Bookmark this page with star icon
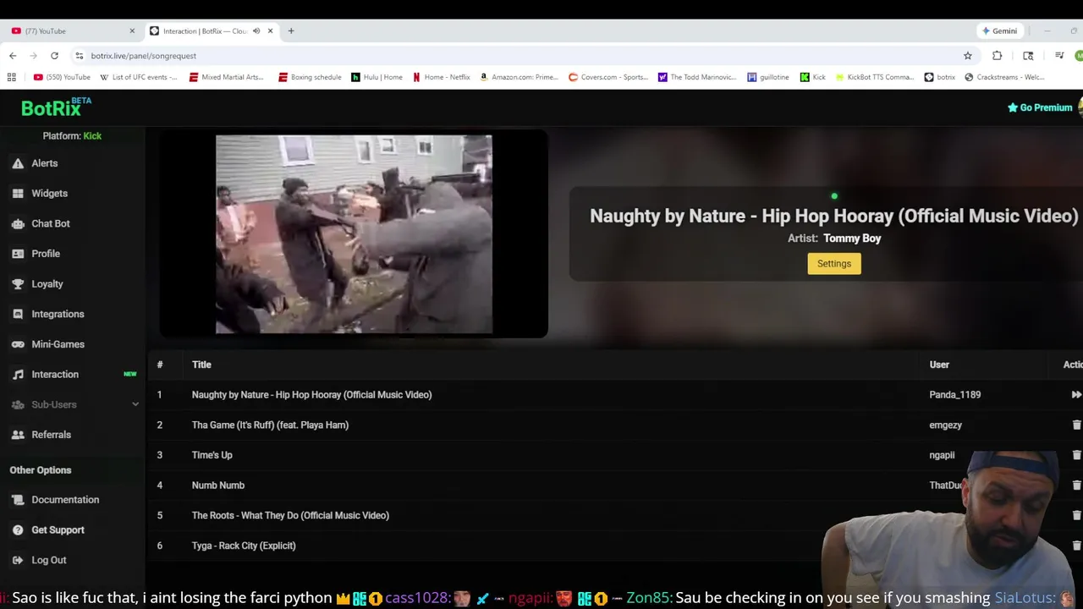Viewport: 1083px width, 609px height. pyautogui.click(x=968, y=56)
